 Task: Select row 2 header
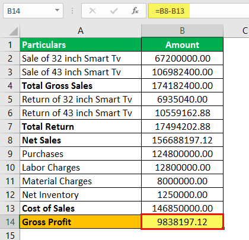point(10,58)
